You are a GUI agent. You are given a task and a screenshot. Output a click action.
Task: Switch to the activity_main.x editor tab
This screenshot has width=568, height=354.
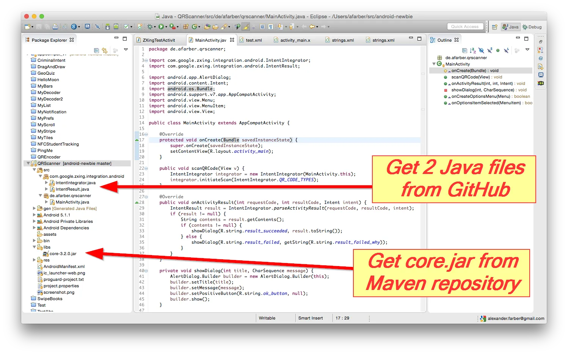click(x=292, y=40)
